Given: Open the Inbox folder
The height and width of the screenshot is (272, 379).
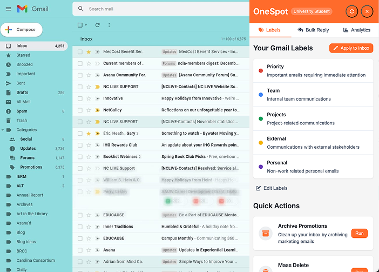Looking at the screenshot, I should point(34,46).
